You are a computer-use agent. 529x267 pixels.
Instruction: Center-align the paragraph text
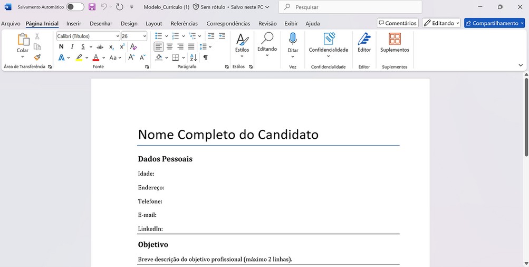(170, 47)
